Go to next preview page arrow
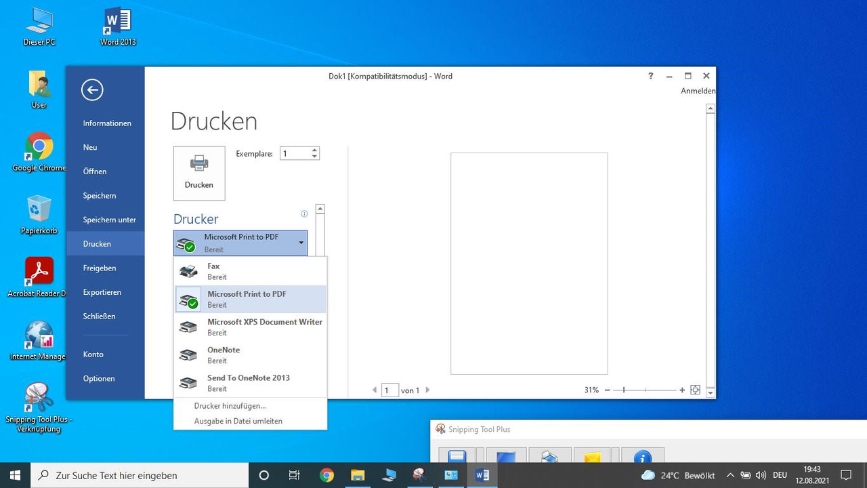The height and width of the screenshot is (488, 867). (x=427, y=390)
